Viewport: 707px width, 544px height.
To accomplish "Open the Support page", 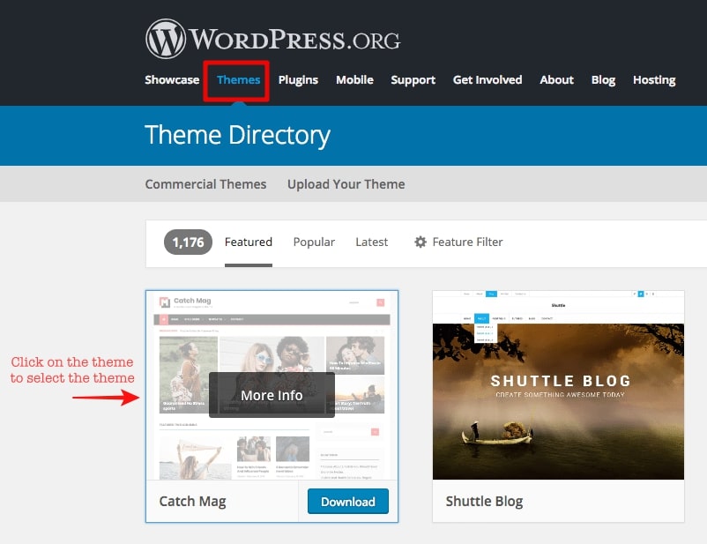I will 413,80.
